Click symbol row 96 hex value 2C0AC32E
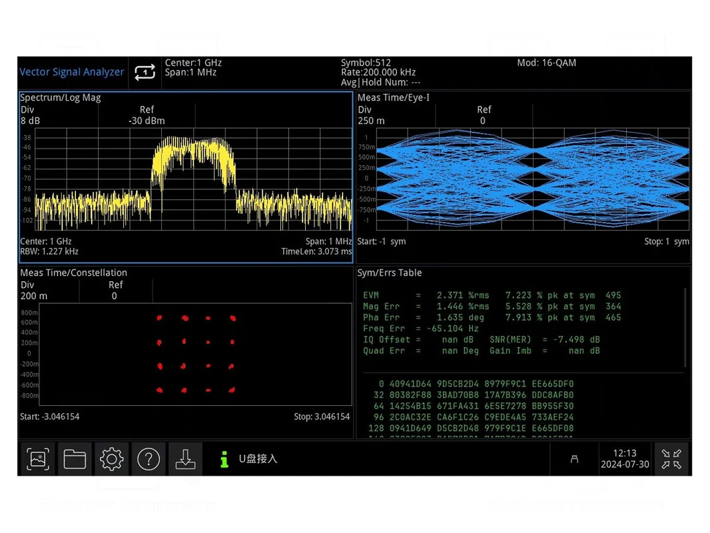Screen dimensions: 710x533 410,417
